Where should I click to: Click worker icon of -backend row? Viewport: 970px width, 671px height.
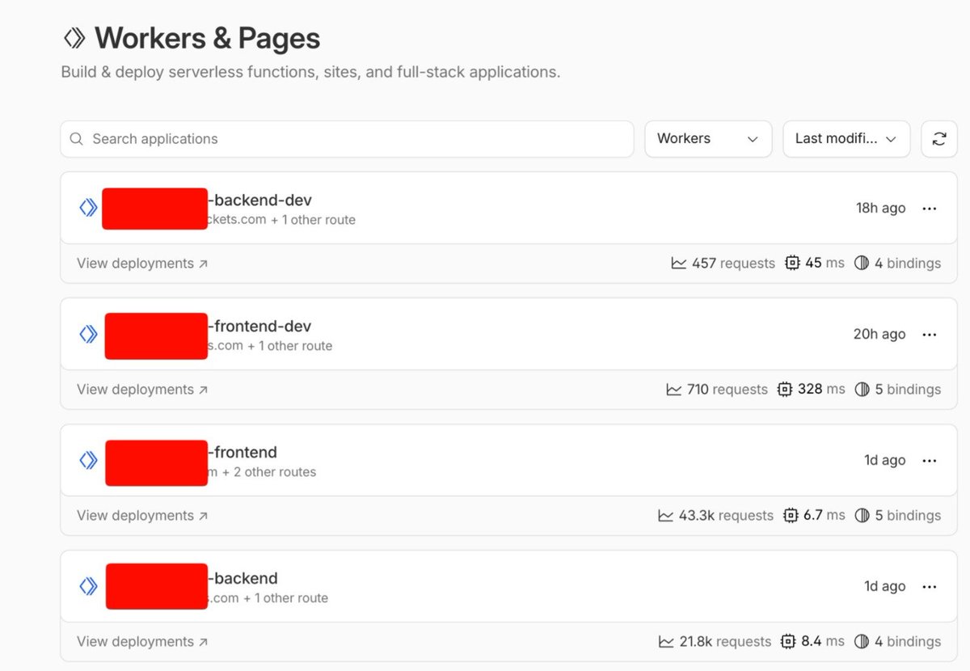(88, 586)
